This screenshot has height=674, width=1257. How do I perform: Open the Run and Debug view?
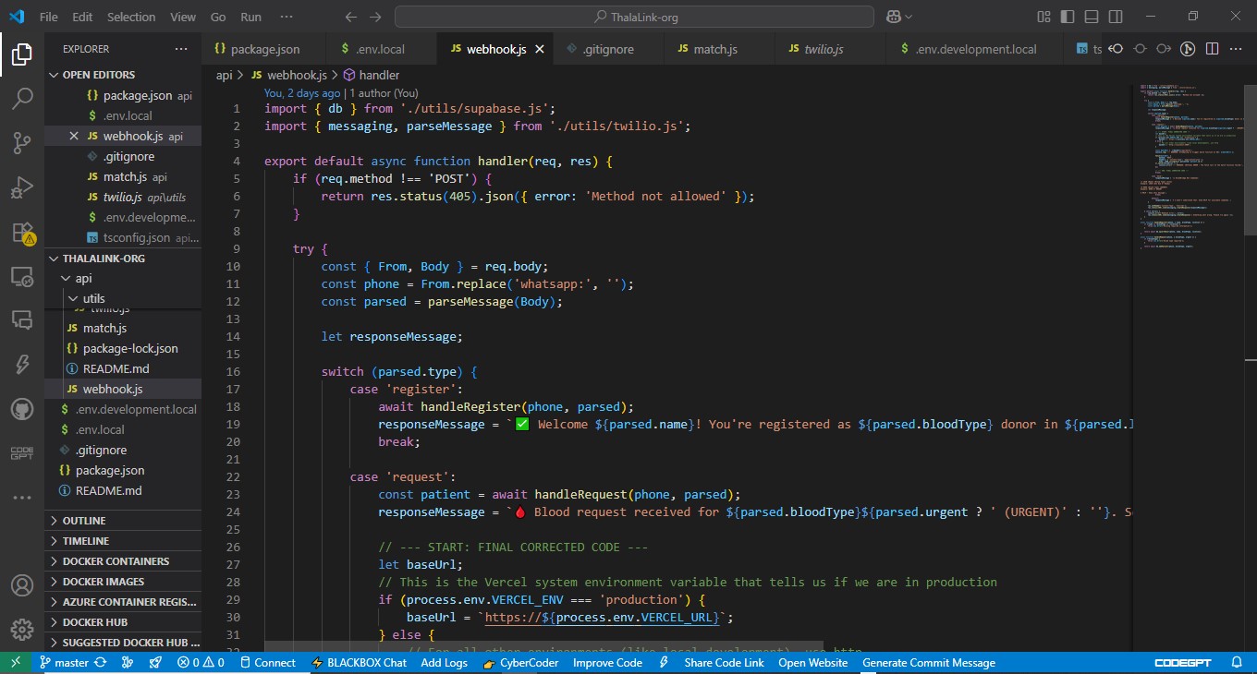click(22, 187)
